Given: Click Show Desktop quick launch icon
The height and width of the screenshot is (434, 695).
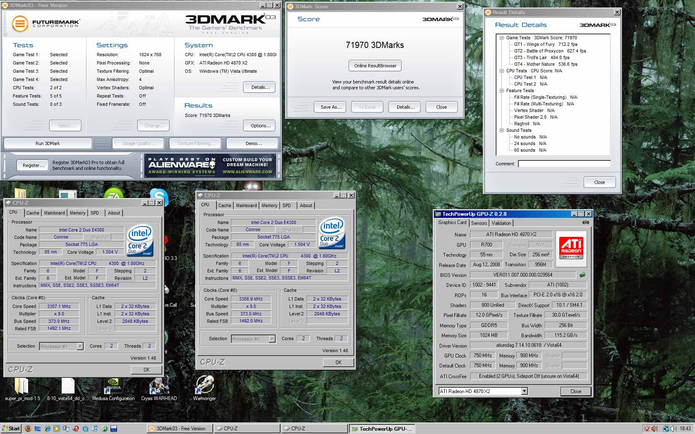Looking at the screenshot, I should pyautogui.click(x=38, y=429).
